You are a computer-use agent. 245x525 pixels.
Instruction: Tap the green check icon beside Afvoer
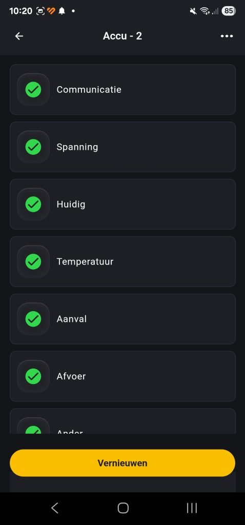click(33, 376)
